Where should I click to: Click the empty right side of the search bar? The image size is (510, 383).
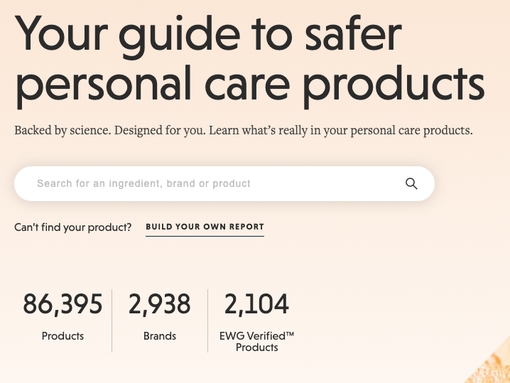(327, 183)
